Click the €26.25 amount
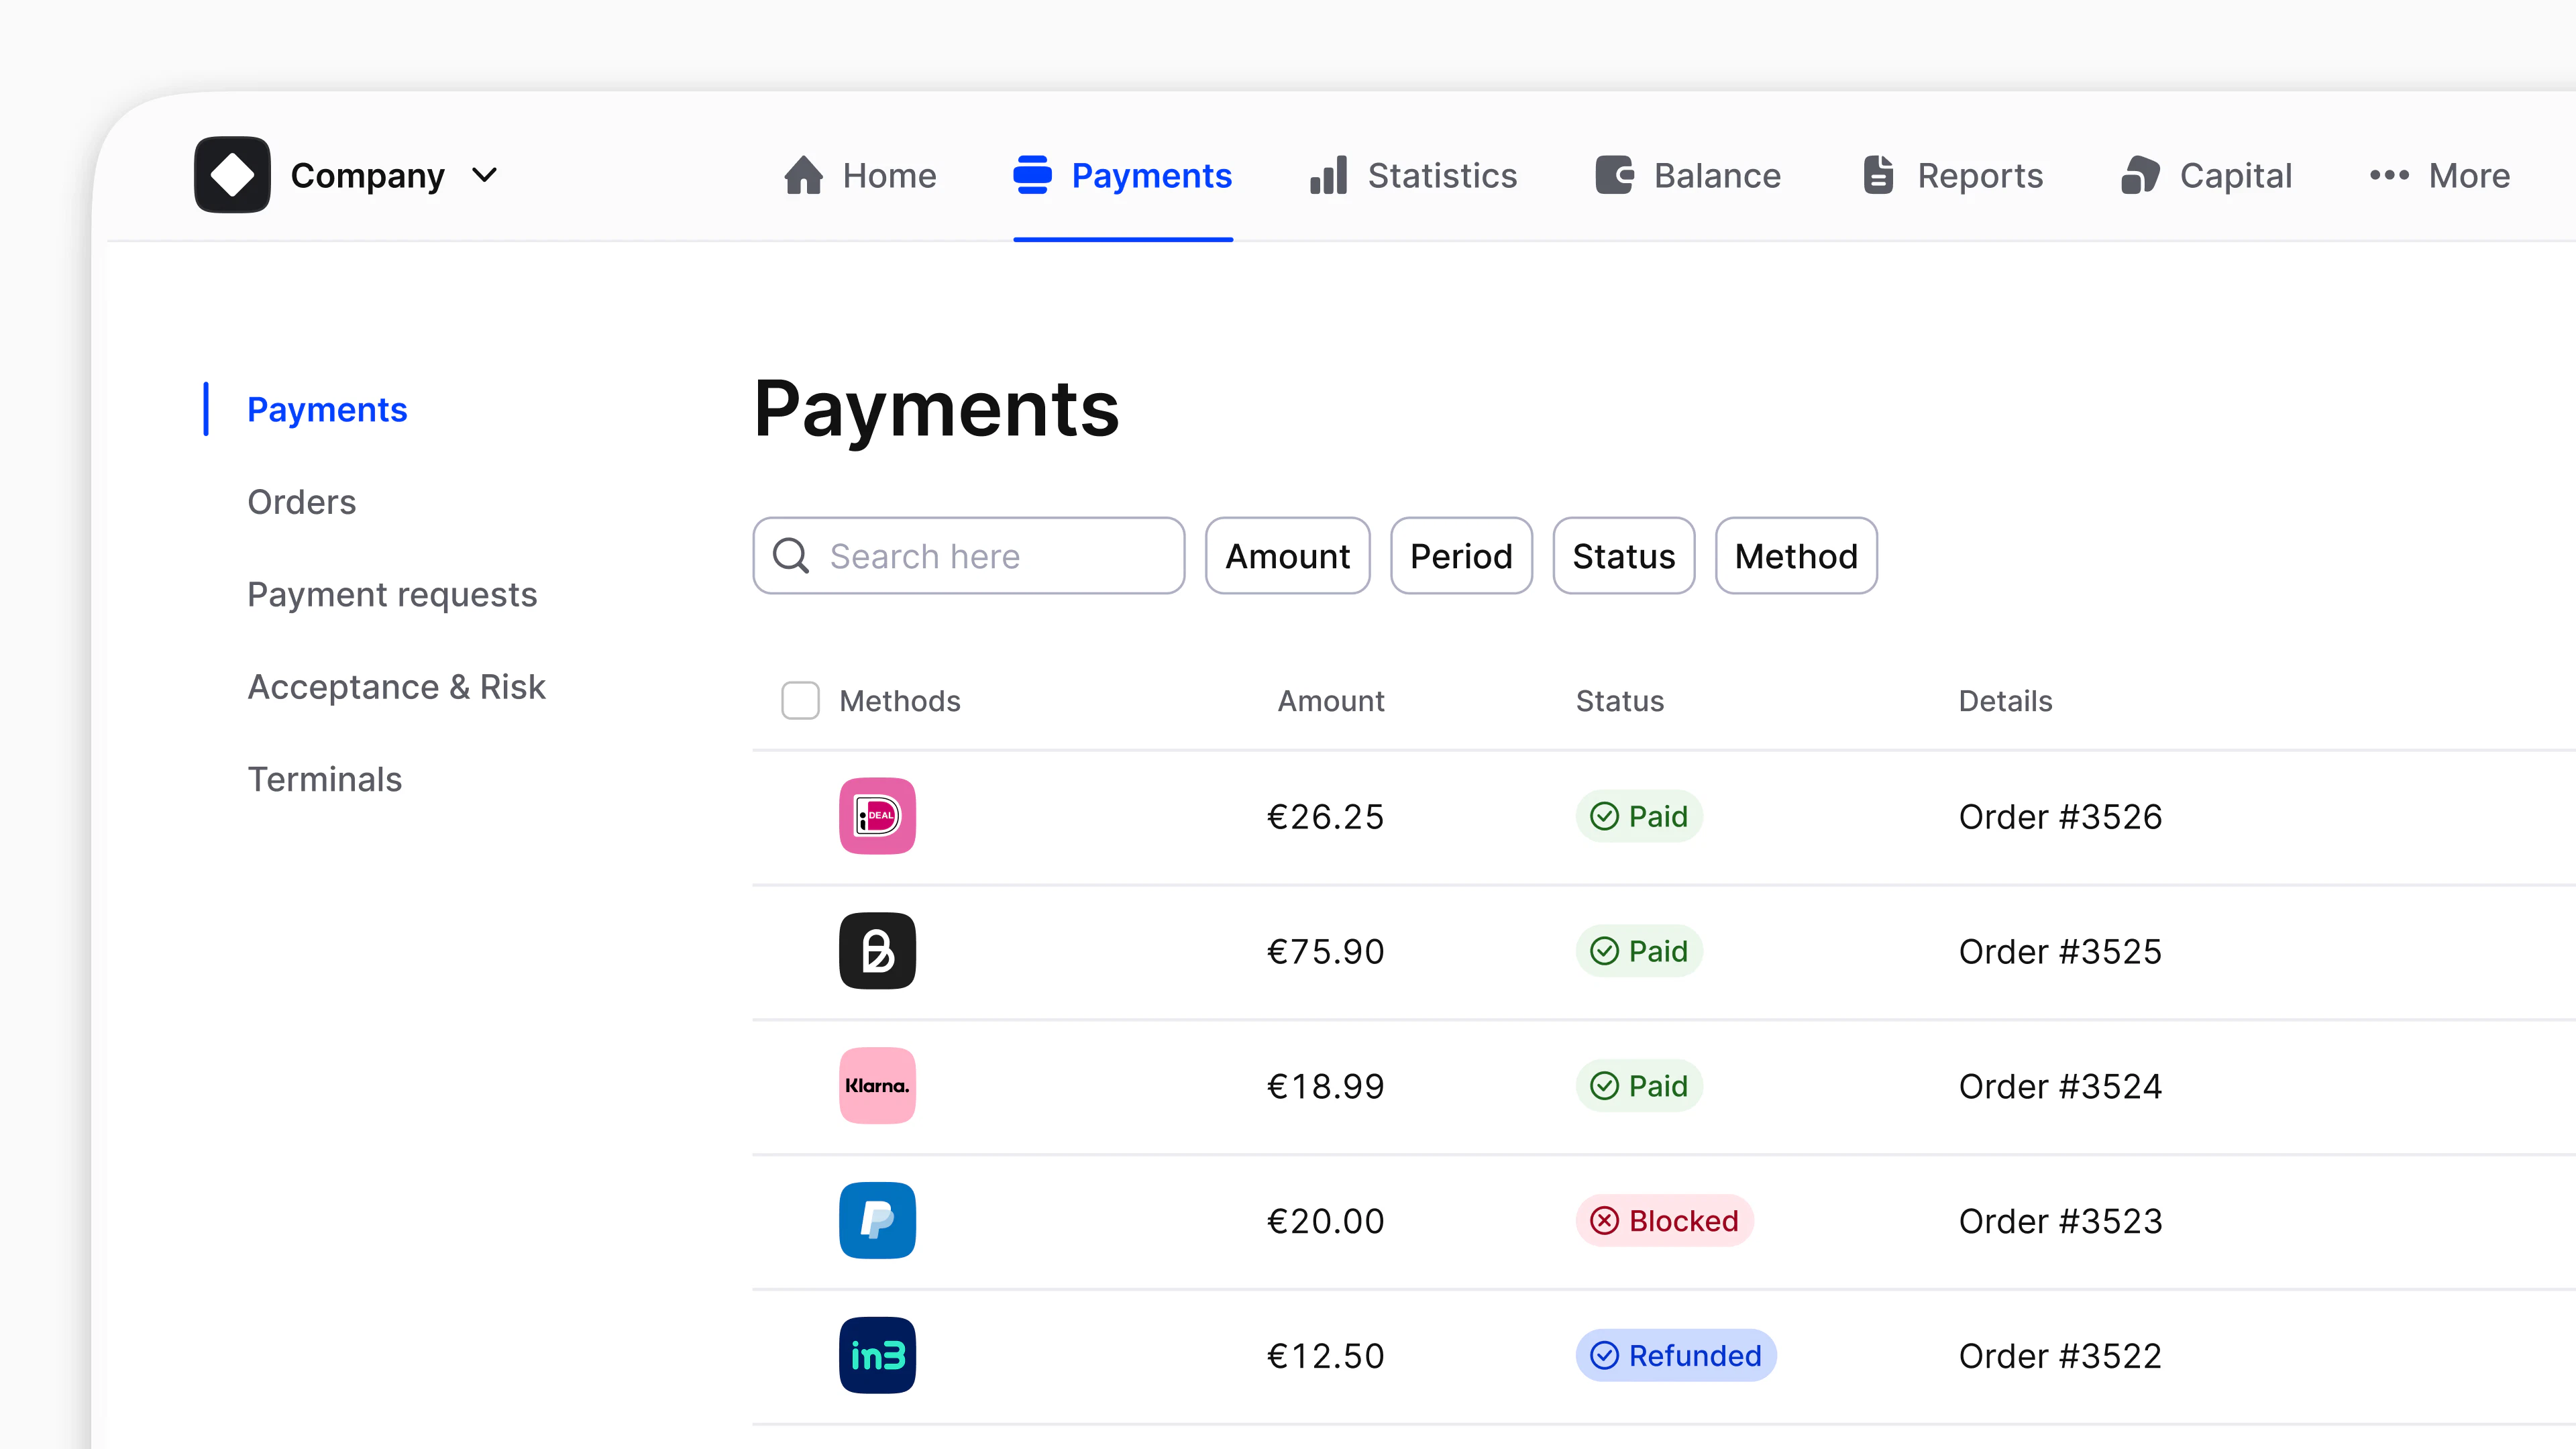Screen dimensions: 2576x1449 point(1325,817)
